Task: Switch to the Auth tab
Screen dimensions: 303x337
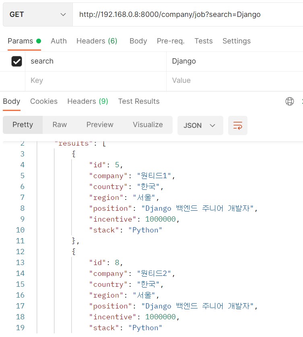Action: click(59, 41)
